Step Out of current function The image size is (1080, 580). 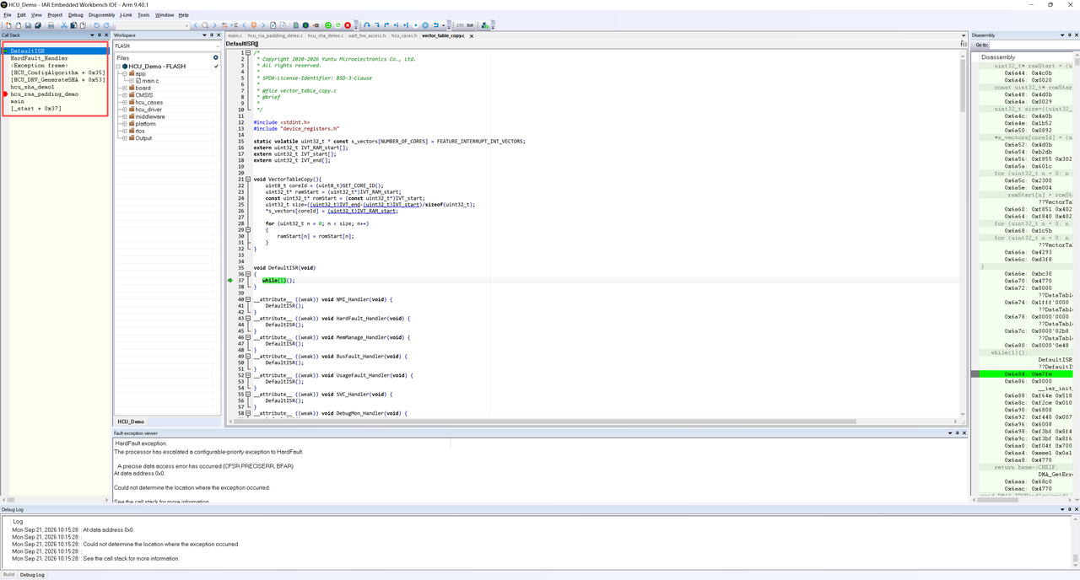[386, 25]
